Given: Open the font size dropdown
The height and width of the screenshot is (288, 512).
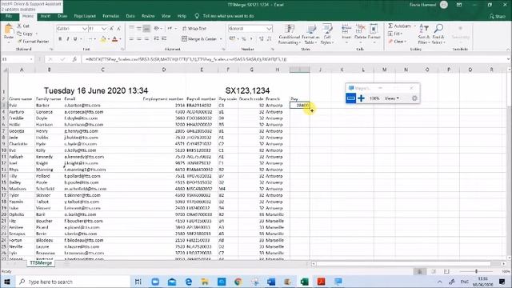Looking at the screenshot, I should (103, 29).
